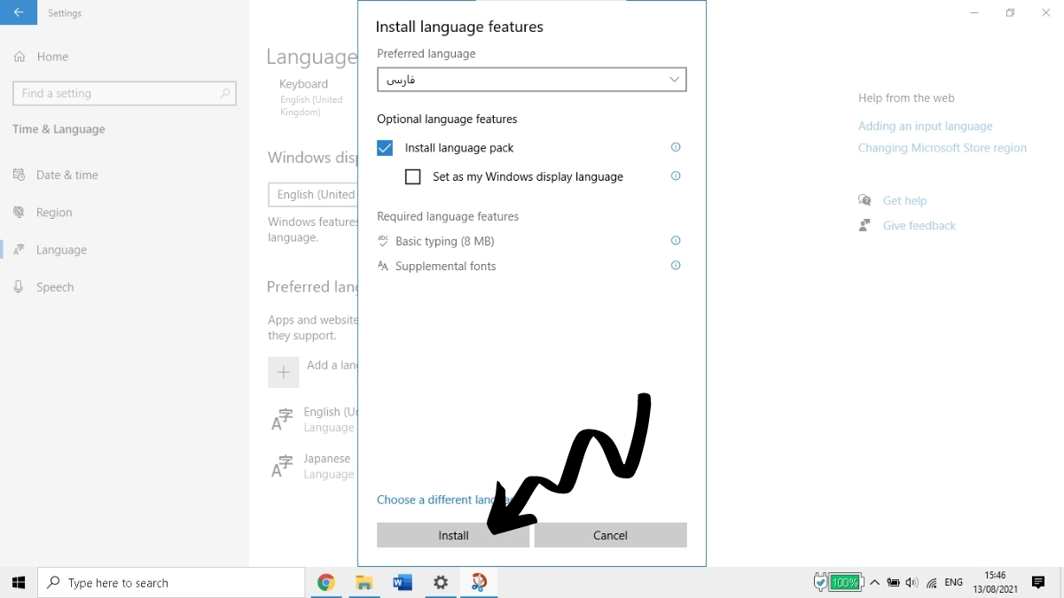Open Microsoft Word from the taskbar
Image resolution: width=1064 pixels, height=598 pixels.
pos(403,582)
